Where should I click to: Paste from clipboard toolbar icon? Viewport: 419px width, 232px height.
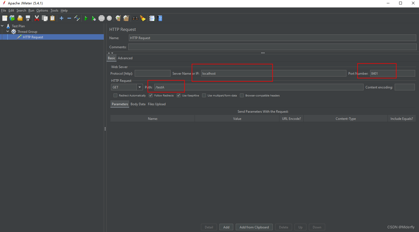point(52,18)
